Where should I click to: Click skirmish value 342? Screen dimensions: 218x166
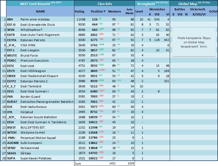(166, 40)
